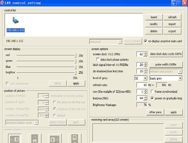188x143 pixels.
Task: Click the try to connect button
Action: click(133, 41)
